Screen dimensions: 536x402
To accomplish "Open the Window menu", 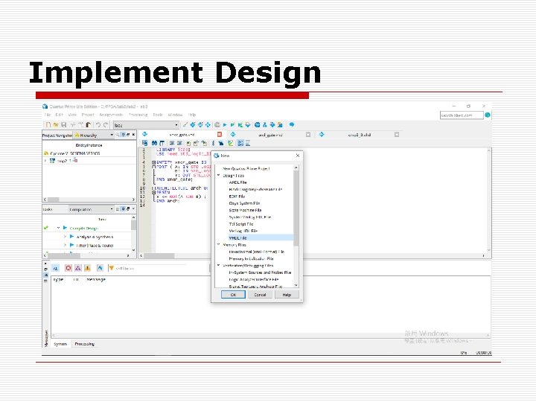I will [176, 115].
